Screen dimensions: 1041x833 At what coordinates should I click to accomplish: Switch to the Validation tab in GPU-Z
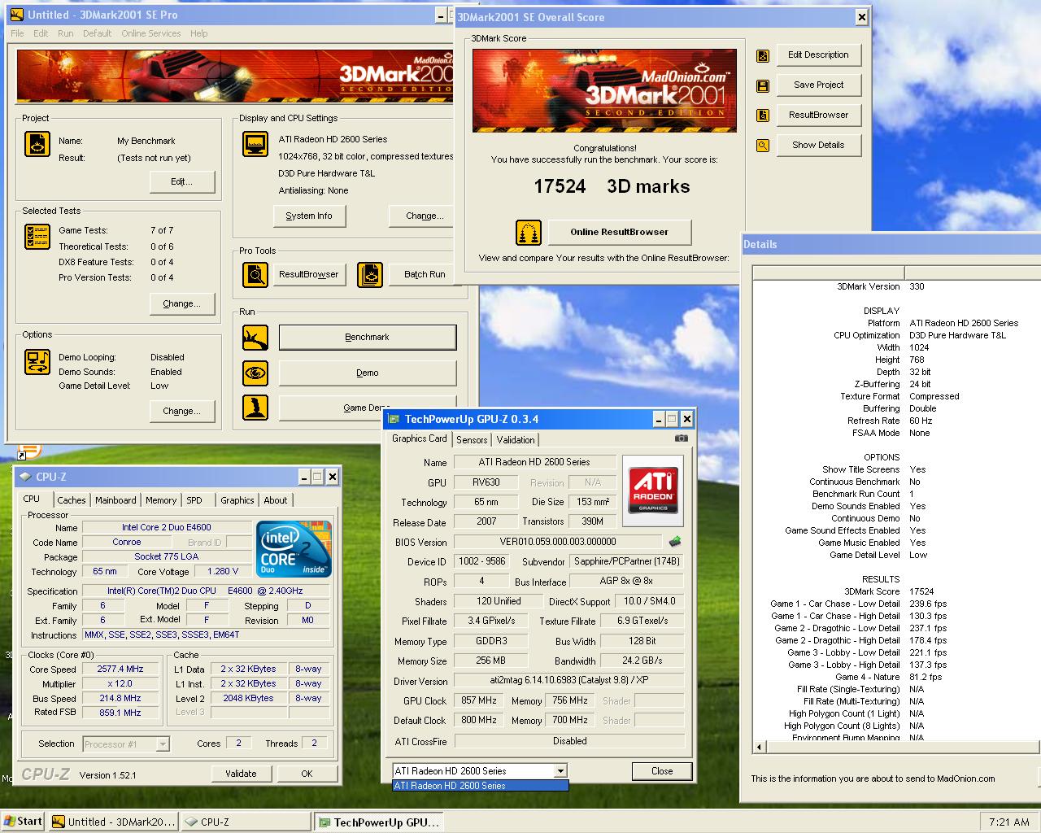click(516, 440)
